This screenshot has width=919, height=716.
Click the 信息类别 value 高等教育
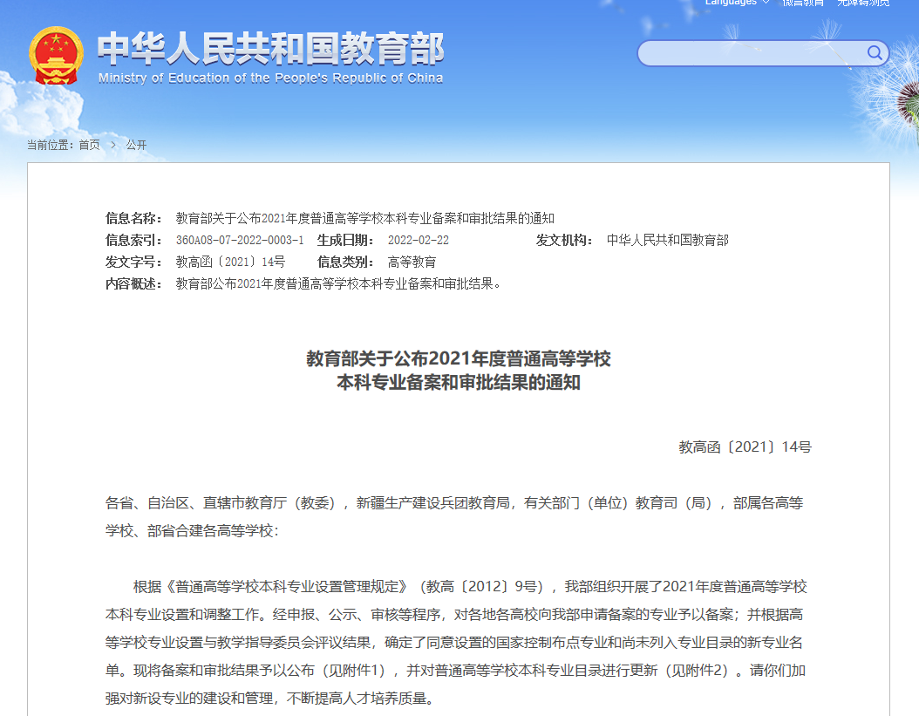[412, 262]
